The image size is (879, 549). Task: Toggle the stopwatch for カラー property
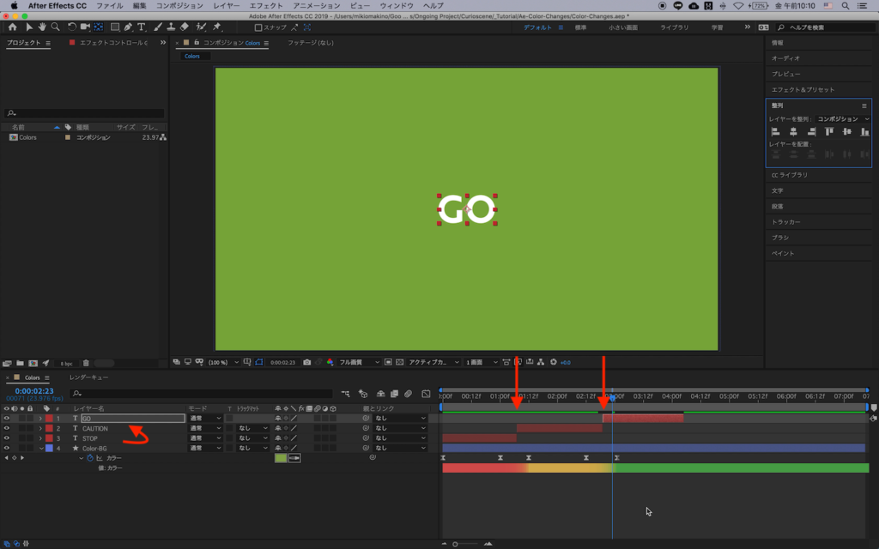(89, 458)
